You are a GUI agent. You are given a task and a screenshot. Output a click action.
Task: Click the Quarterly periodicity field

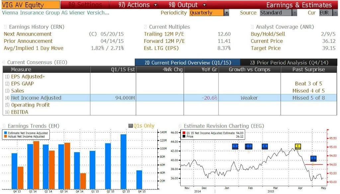click(207, 13)
